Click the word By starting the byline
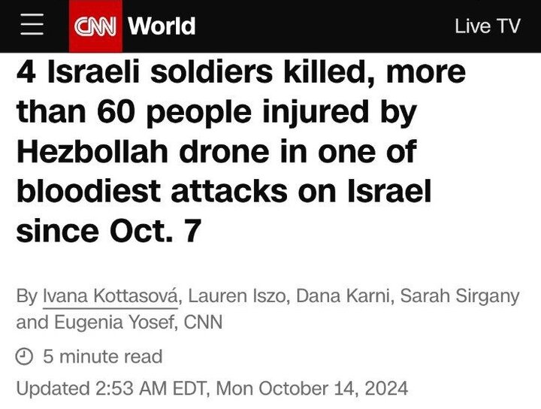 [x=27, y=296]
